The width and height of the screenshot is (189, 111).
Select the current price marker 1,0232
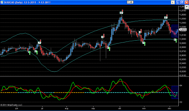183,29
